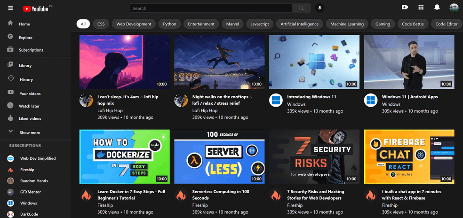The image size is (463, 218).
Task: Click Fireship avatar beside Learn Docker video
Action: pyautogui.click(x=86, y=195)
